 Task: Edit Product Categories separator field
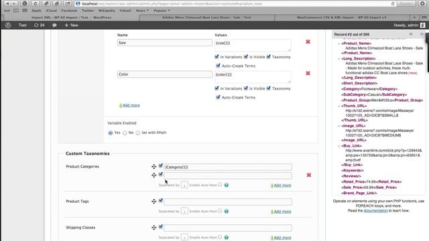pos(184,185)
